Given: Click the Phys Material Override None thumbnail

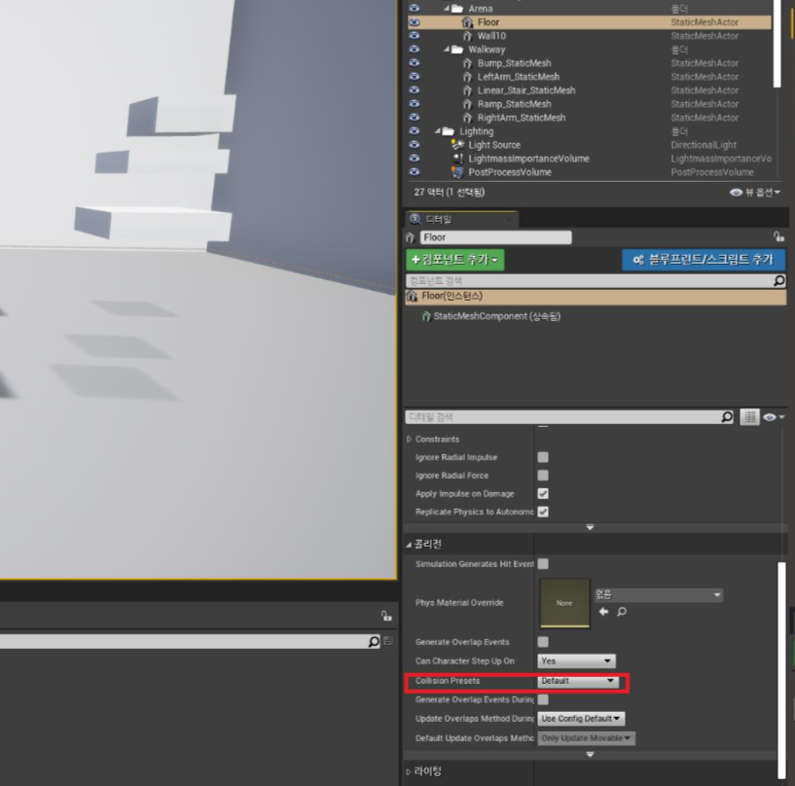Looking at the screenshot, I should [x=564, y=603].
